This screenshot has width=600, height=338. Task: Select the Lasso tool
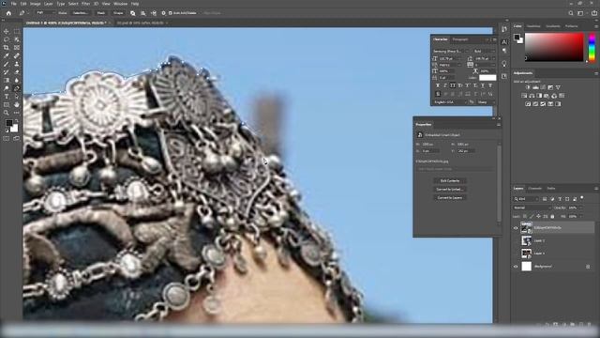[x=7, y=39]
